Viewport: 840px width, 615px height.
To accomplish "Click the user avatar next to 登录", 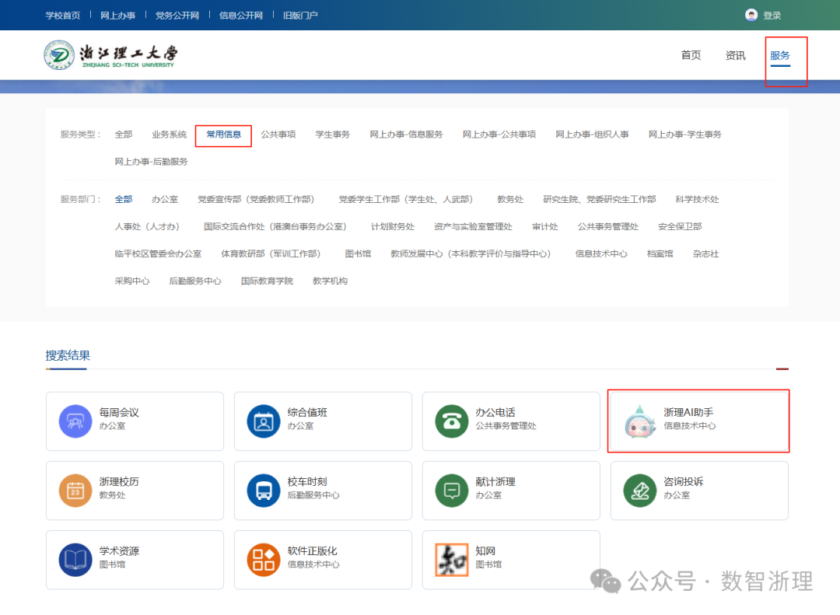I will tap(751, 15).
